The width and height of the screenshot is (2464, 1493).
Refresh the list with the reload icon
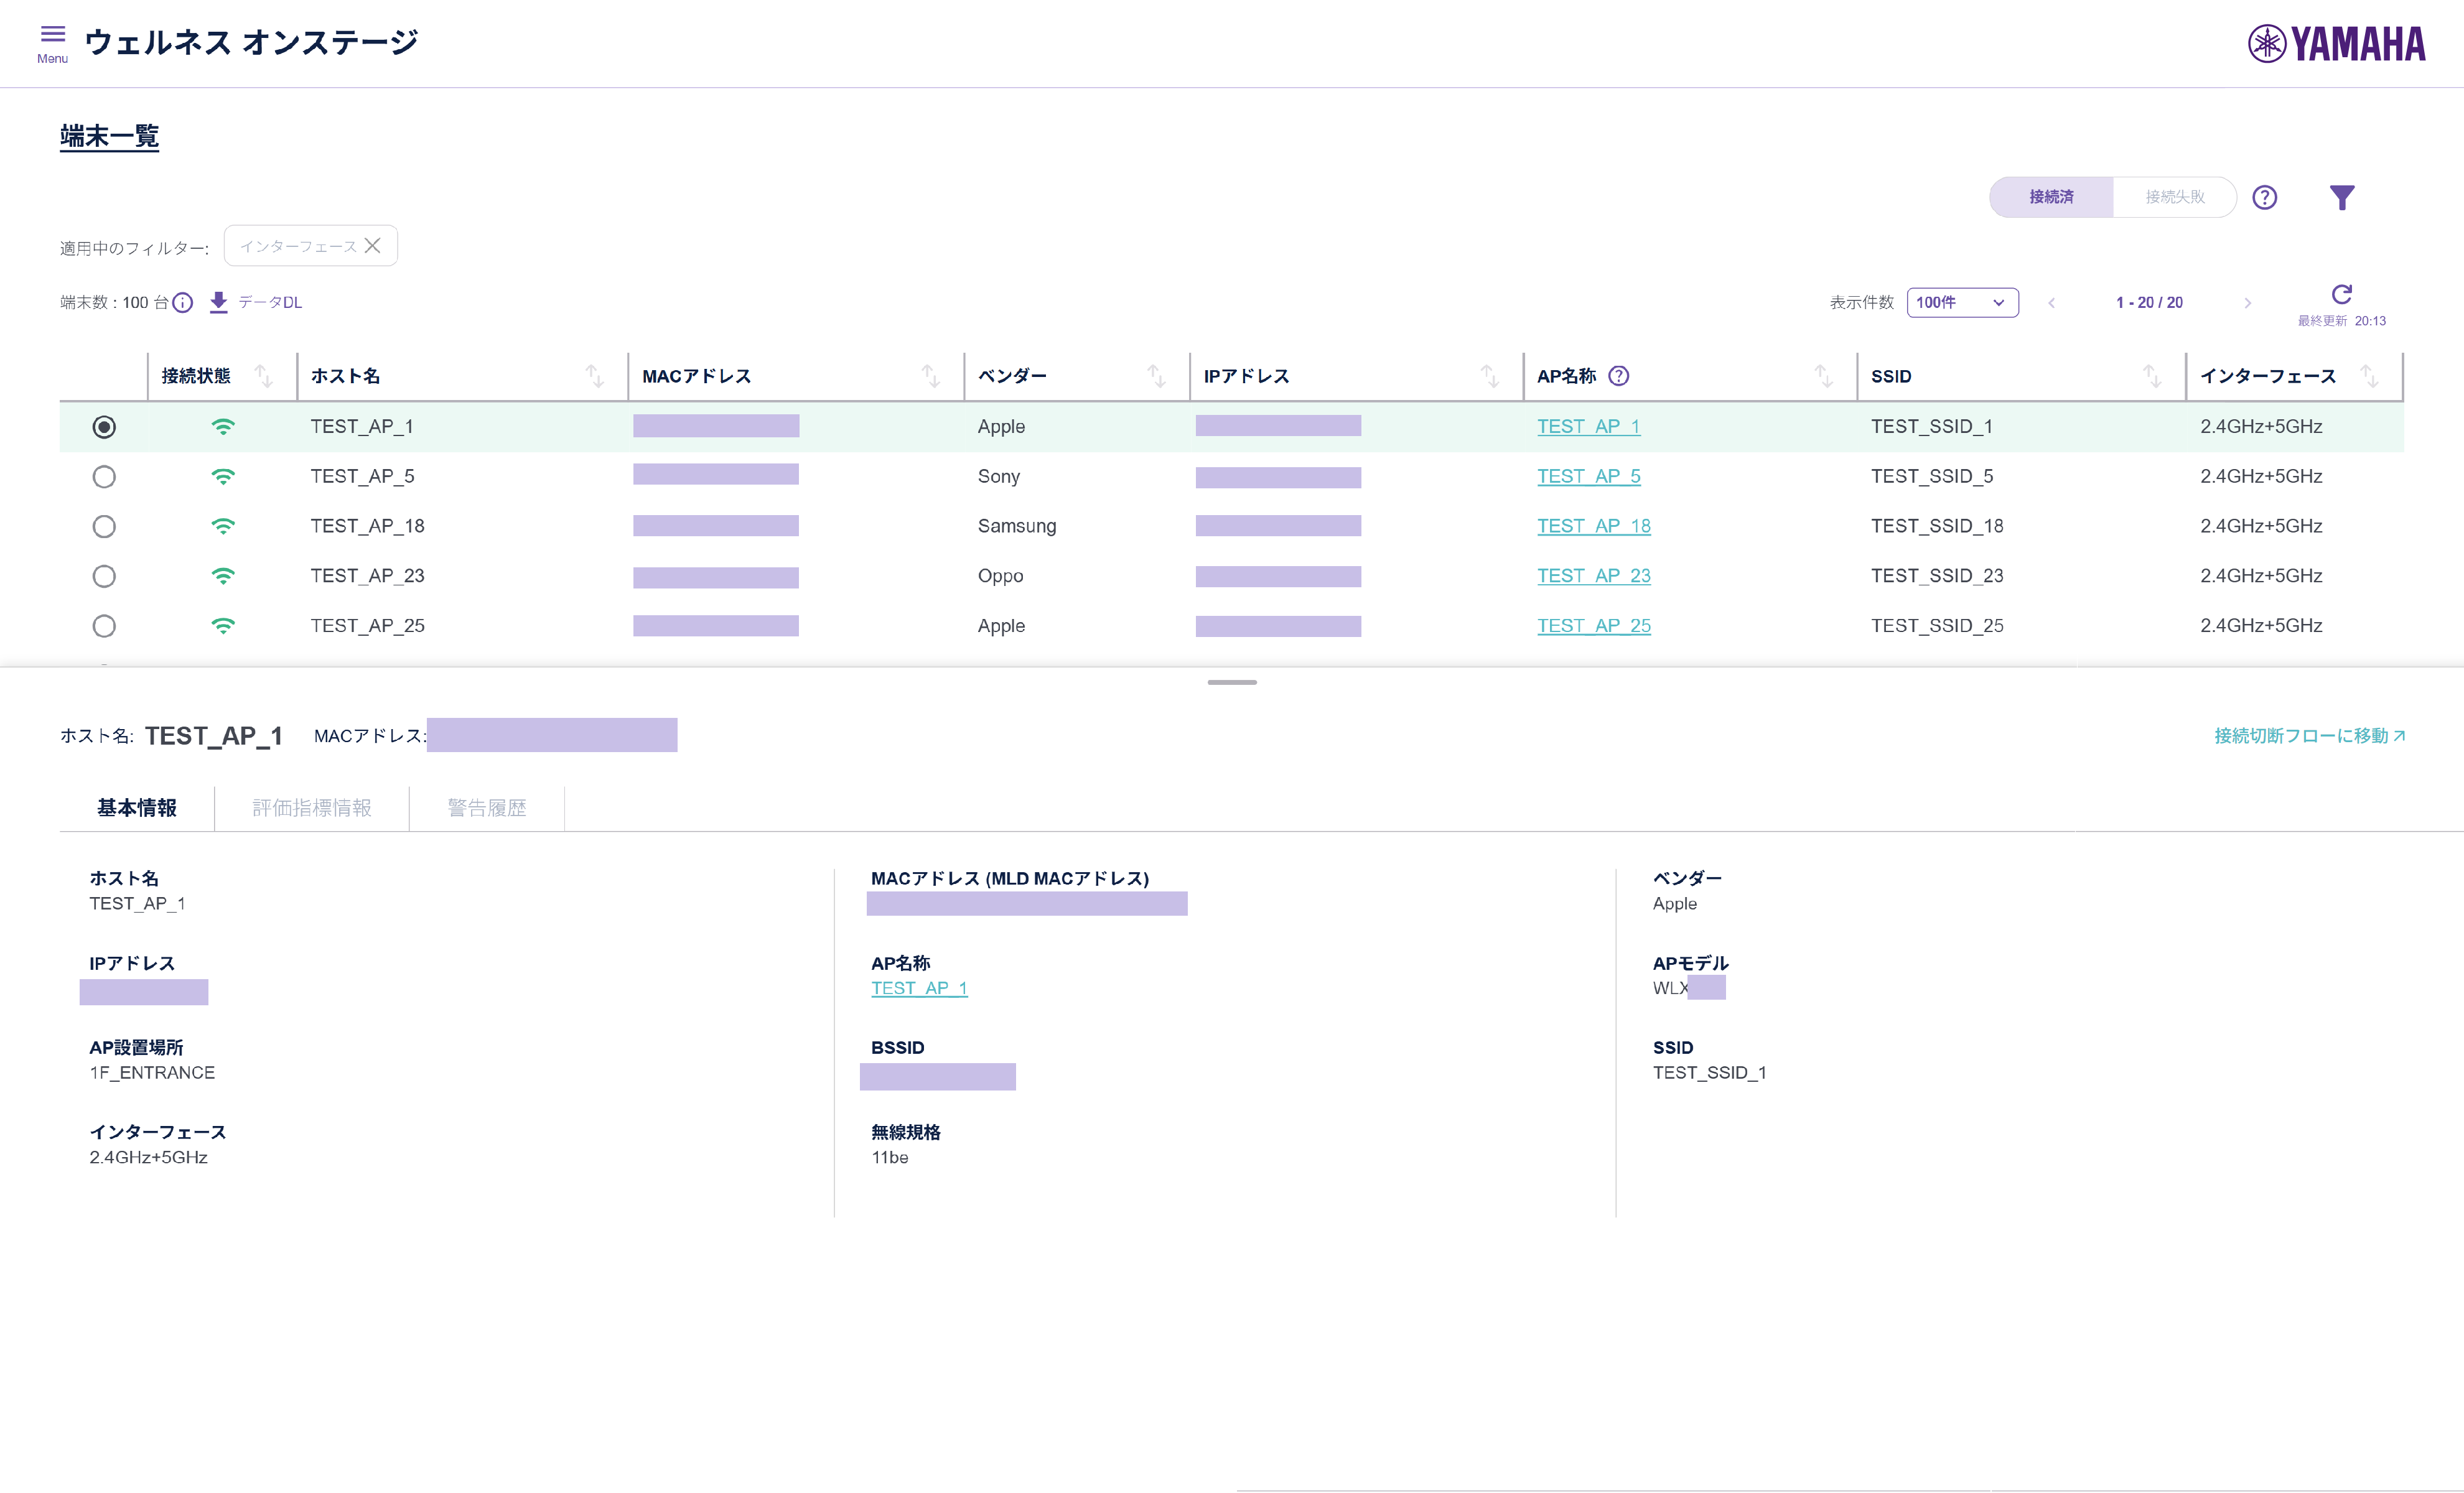pyautogui.click(x=2341, y=294)
